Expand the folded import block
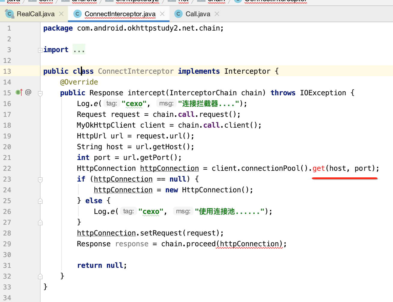The height and width of the screenshot is (302, 393). coord(40,50)
